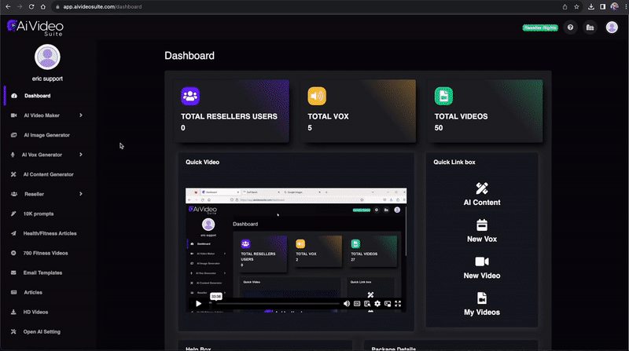This screenshot has width=629, height=351.
Task: Click the New Video link text
Action: click(482, 276)
